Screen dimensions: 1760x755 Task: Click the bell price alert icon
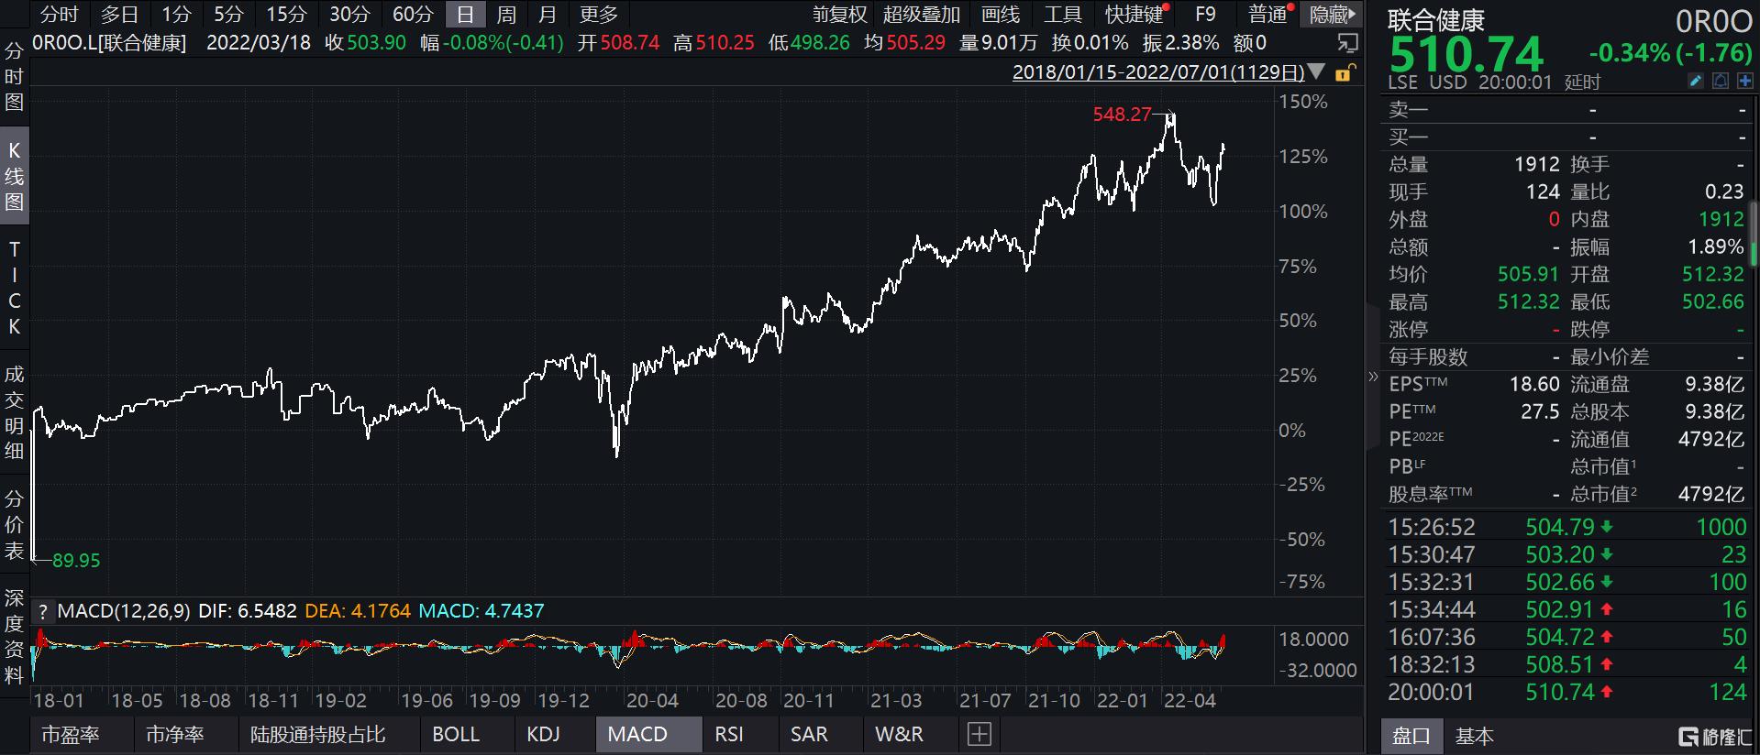pos(1720,82)
